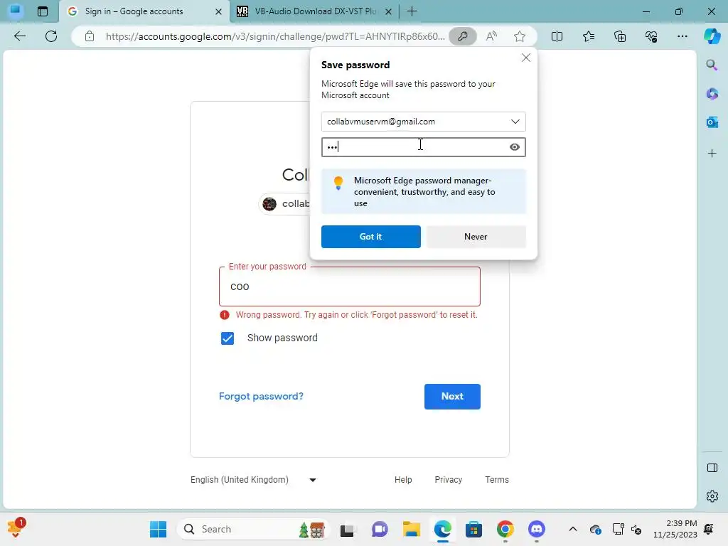Click the Got it button

pyautogui.click(x=371, y=237)
